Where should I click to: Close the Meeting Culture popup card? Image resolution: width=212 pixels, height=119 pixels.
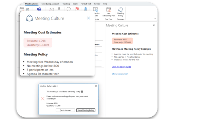89,18
